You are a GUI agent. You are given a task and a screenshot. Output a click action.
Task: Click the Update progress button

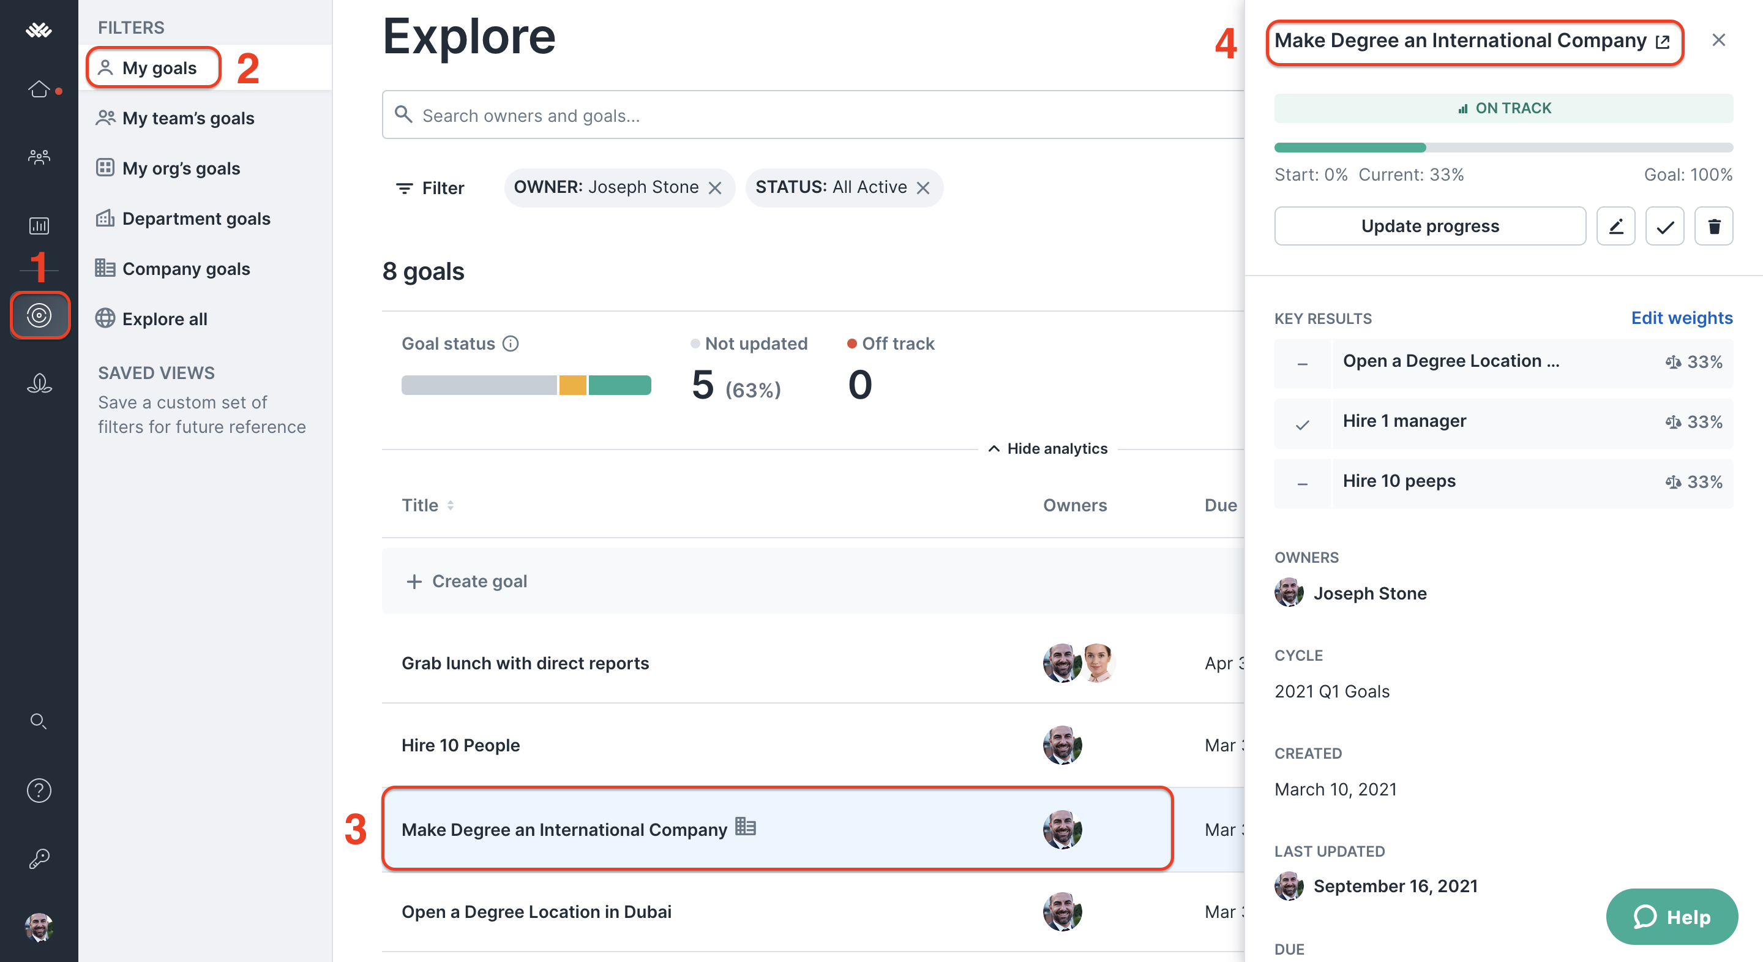coord(1430,226)
